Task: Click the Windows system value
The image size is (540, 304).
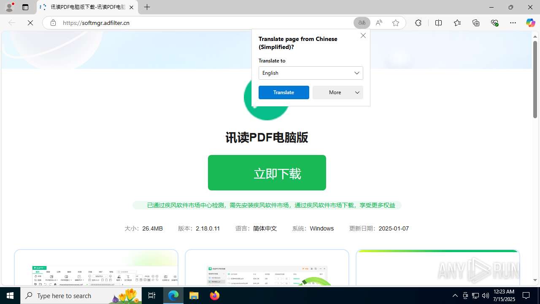Action: (x=321, y=228)
